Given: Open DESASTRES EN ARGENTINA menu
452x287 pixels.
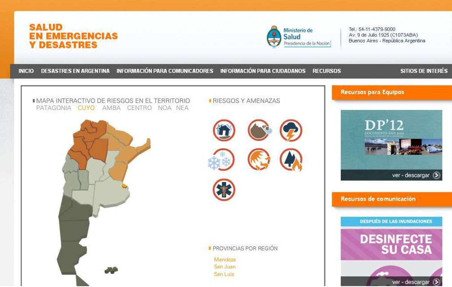Looking at the screenshot, I should coord(75,71).
